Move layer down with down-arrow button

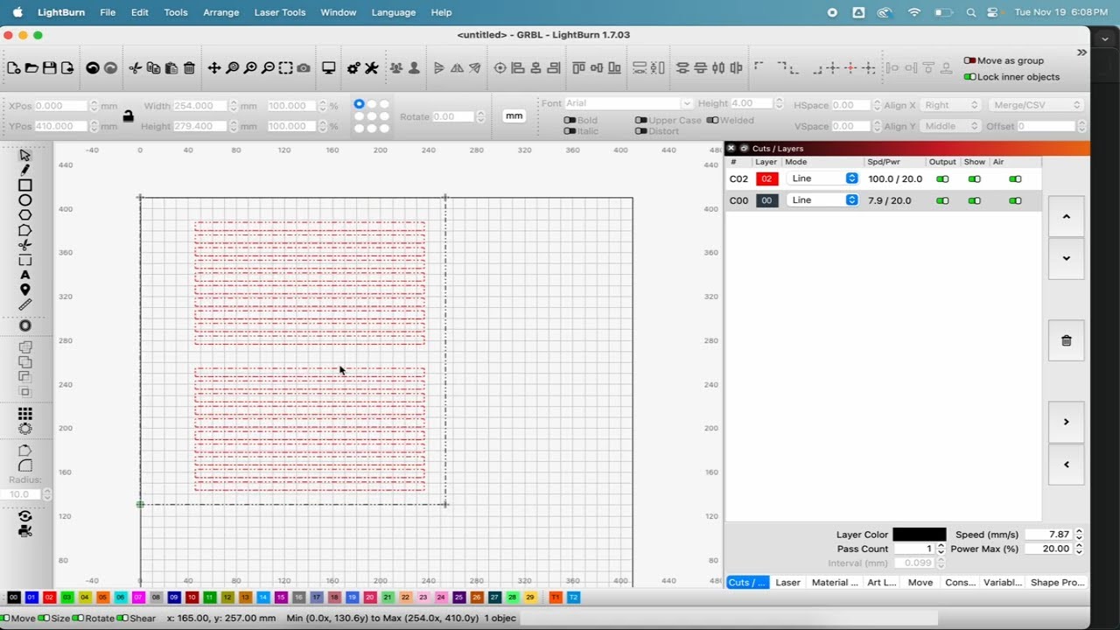coord(1066,259)
